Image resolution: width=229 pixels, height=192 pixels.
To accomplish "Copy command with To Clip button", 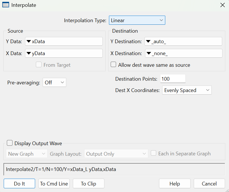I will (88, 184).
